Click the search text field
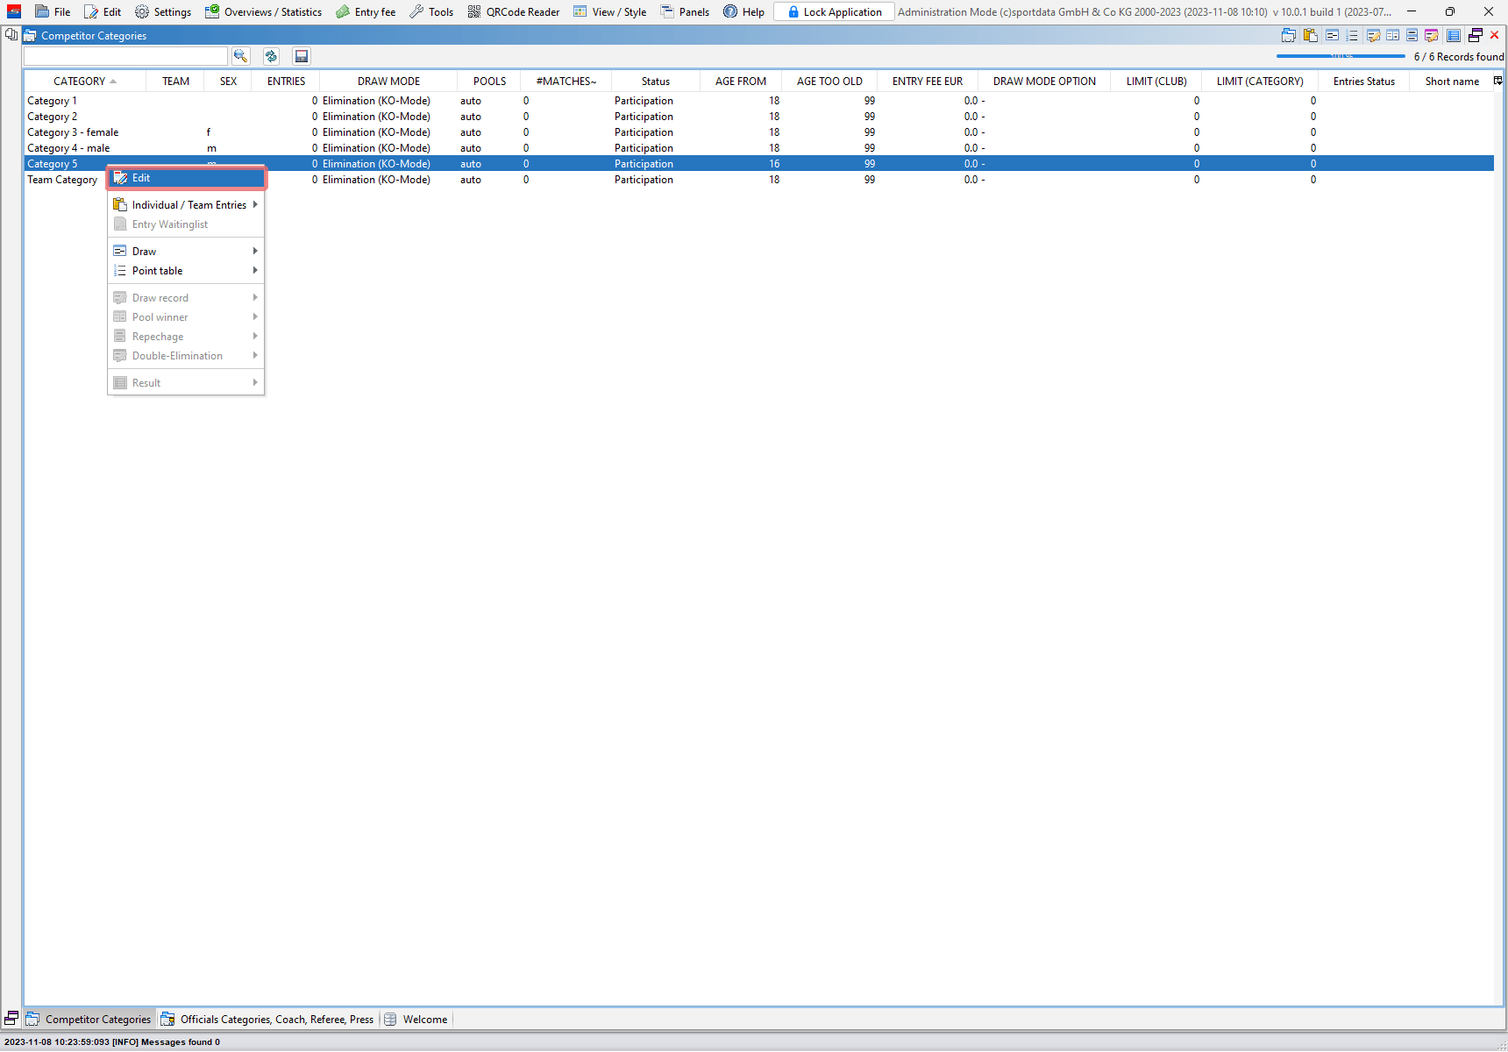 pos(125,56)
